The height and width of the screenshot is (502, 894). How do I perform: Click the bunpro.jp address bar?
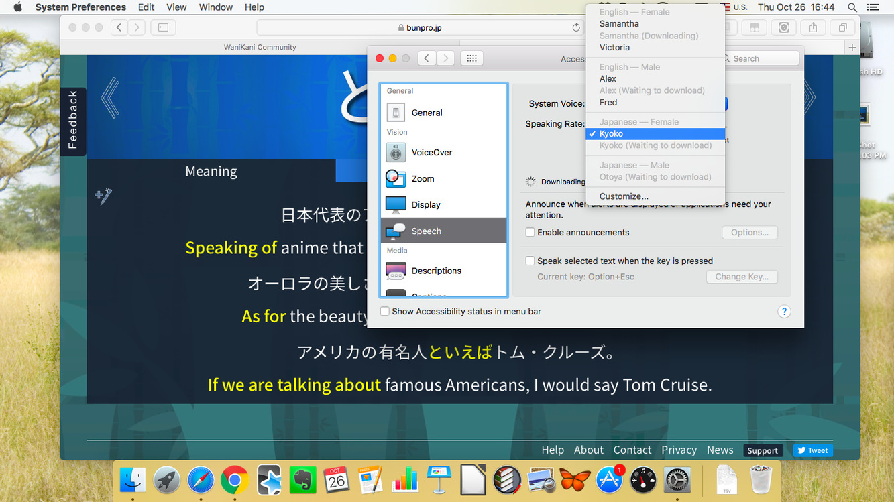click(420, 27)
